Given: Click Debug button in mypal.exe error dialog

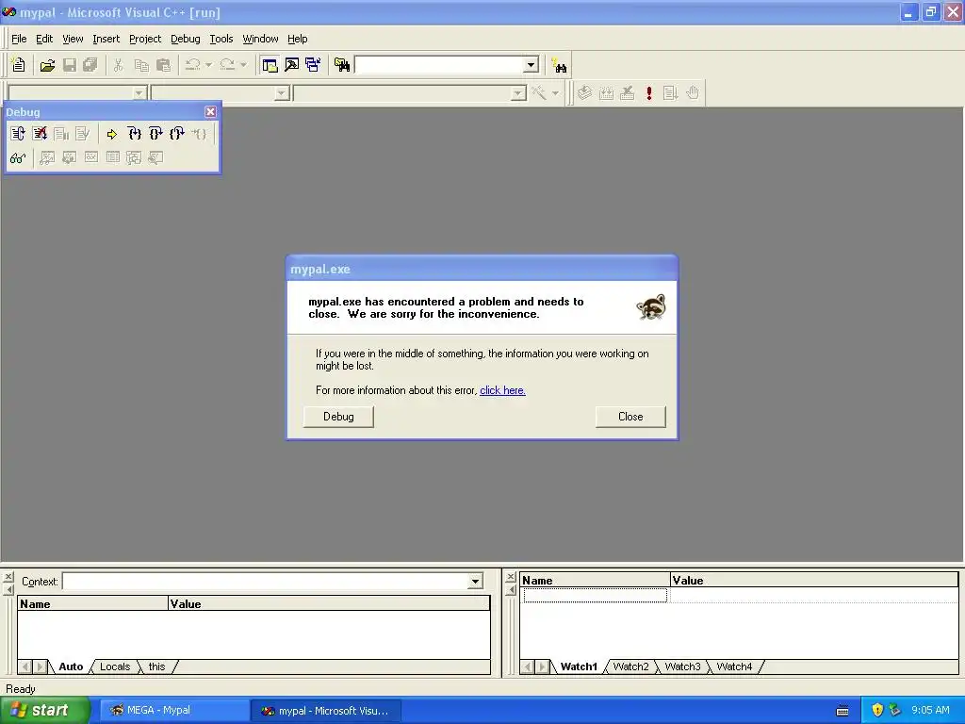Looking at the screenshot, I should [x=338, y=417].
